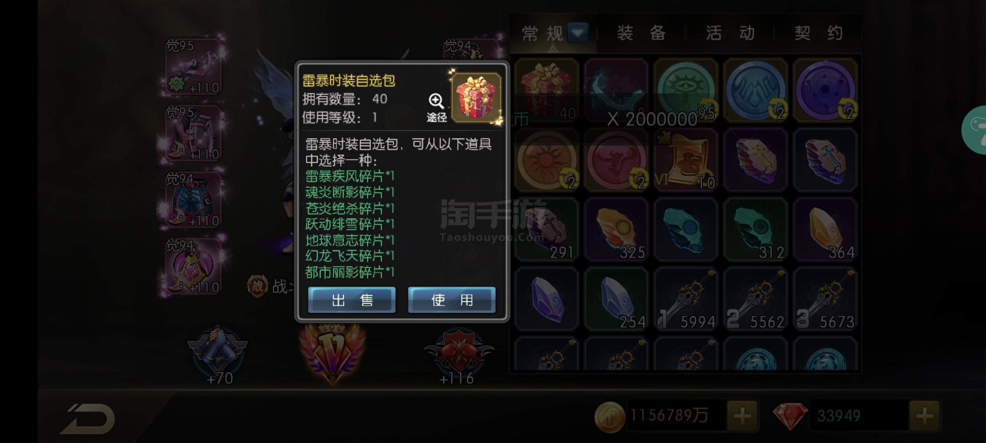Select the orange sun medal item
This screenshot has height=443, width=986.
point(546,160)
